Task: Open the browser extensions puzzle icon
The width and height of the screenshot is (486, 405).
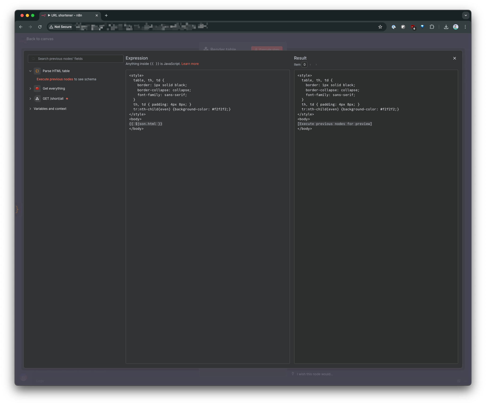Action: [x=432, y=27]
